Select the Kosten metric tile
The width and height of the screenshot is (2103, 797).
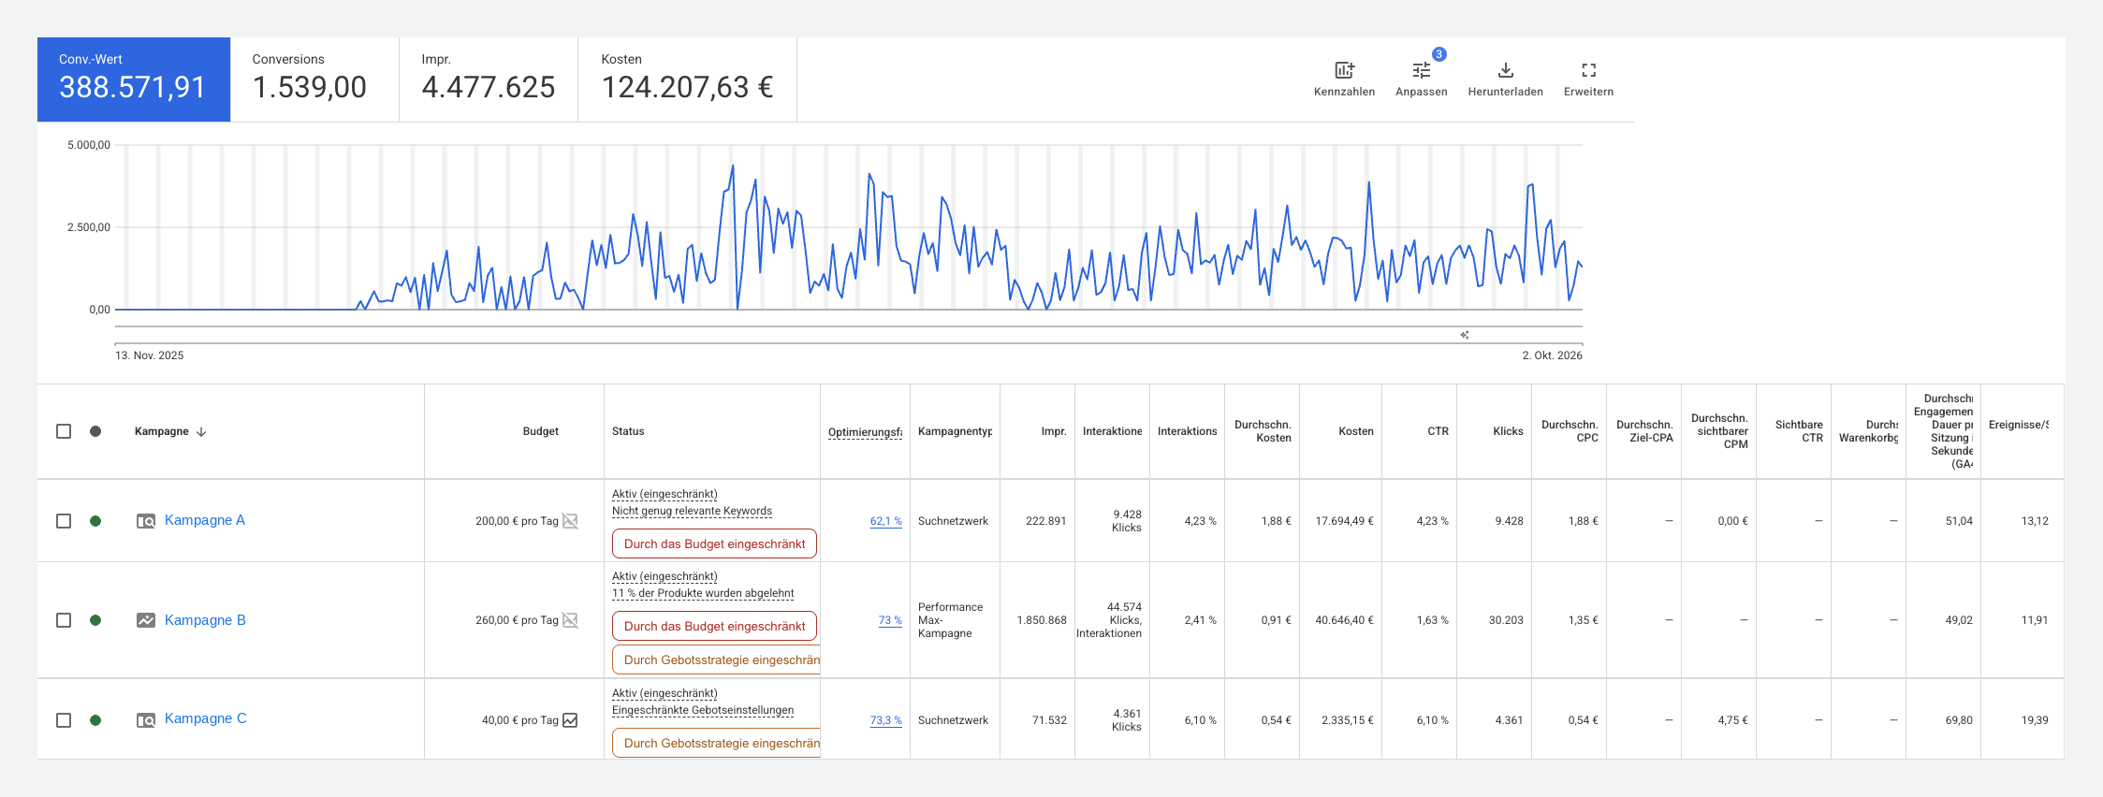(x=687, y=80)
